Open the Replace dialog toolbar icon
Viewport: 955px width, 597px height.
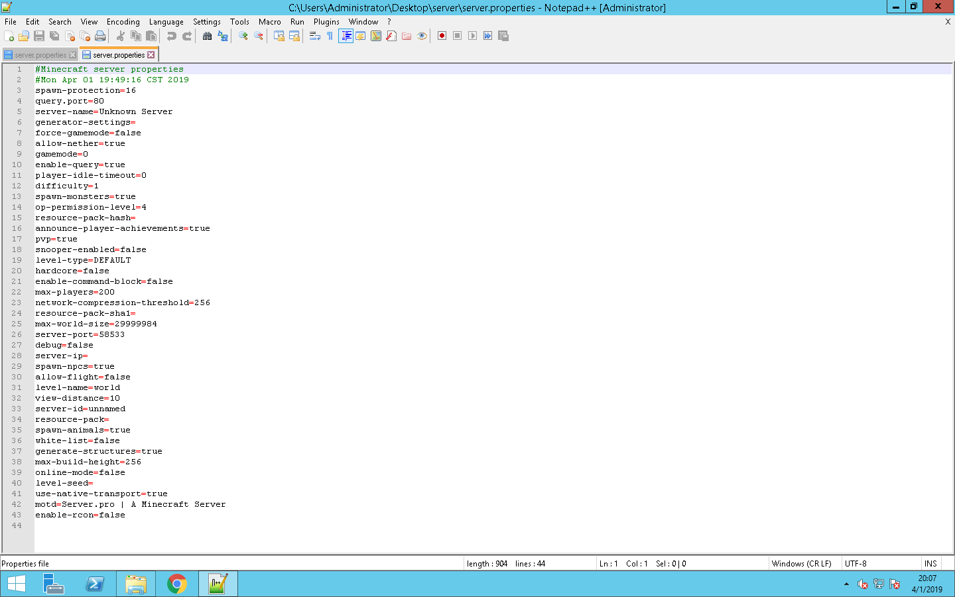[223, 36]
